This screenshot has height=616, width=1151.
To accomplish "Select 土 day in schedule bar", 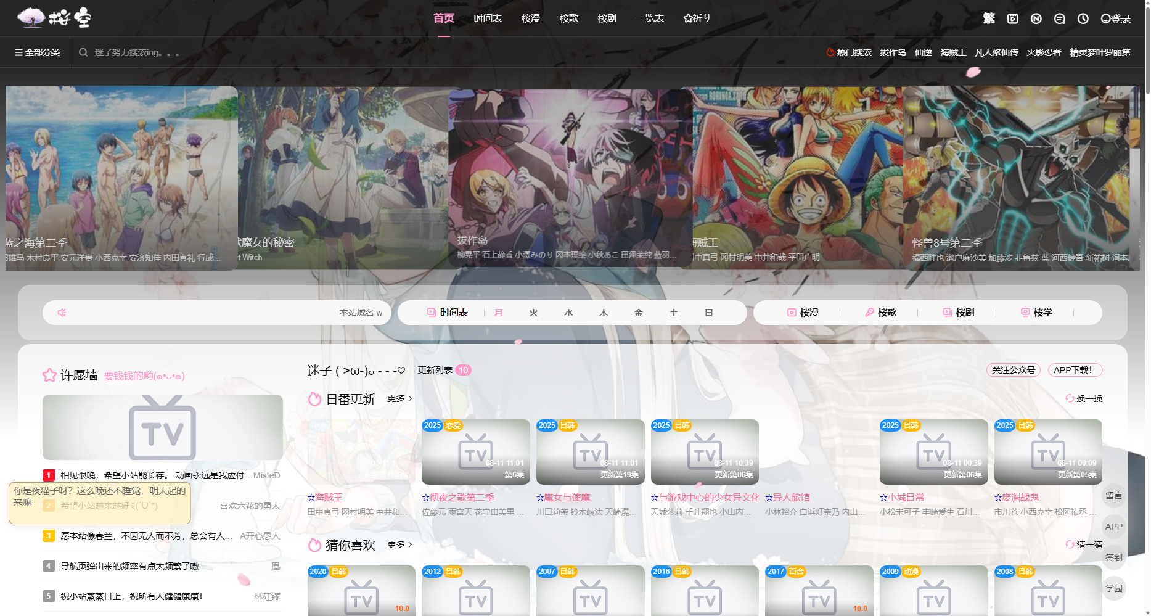I will [674, 313].
